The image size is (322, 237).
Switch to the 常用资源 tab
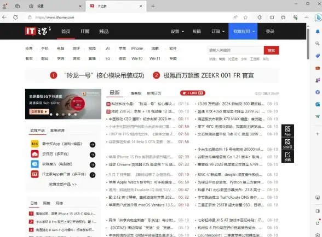(58, 131)
